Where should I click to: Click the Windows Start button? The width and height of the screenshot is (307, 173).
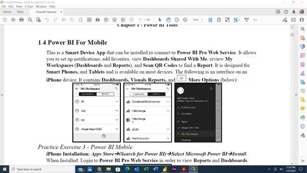coord(4,169)
